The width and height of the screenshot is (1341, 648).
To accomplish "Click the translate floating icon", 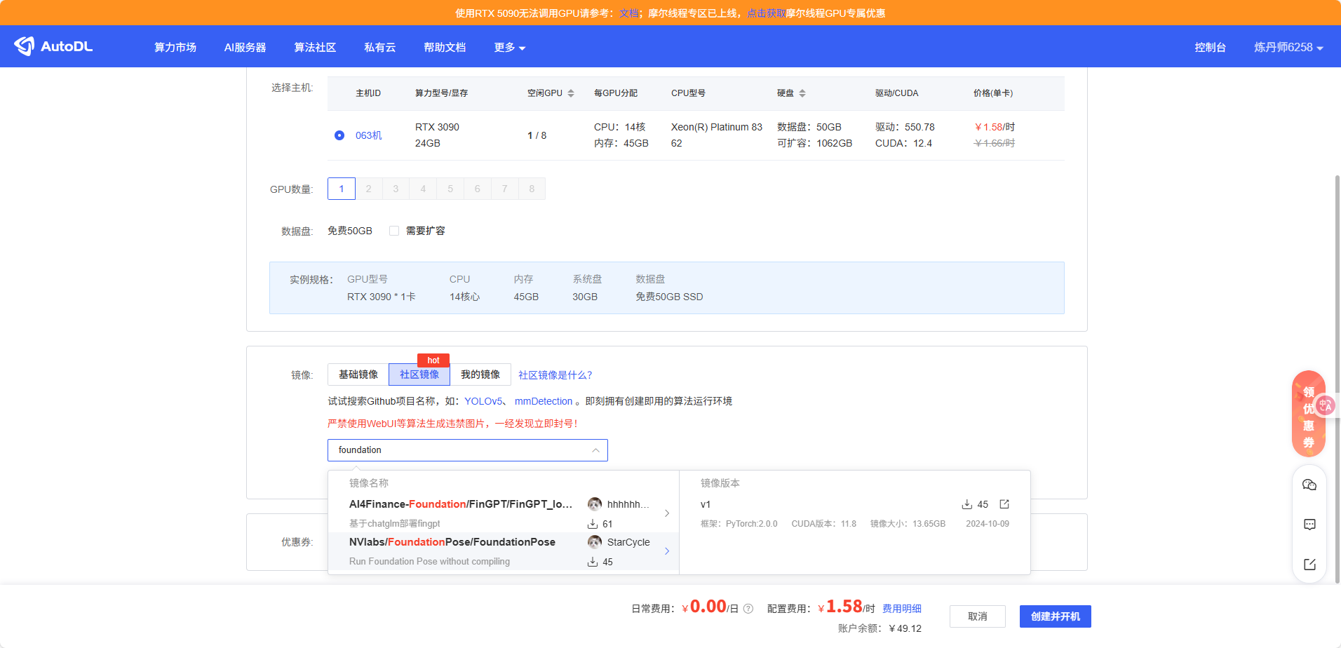I will click(x=1326, y=405).
